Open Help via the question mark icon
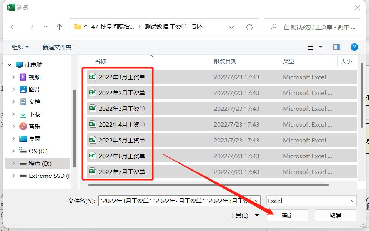 (354, 47)
